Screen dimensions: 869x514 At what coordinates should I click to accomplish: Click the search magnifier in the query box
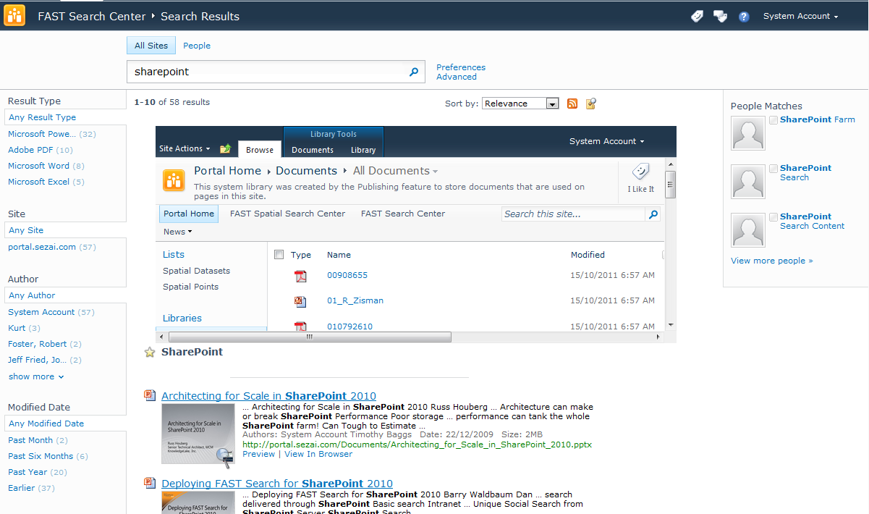414,72
